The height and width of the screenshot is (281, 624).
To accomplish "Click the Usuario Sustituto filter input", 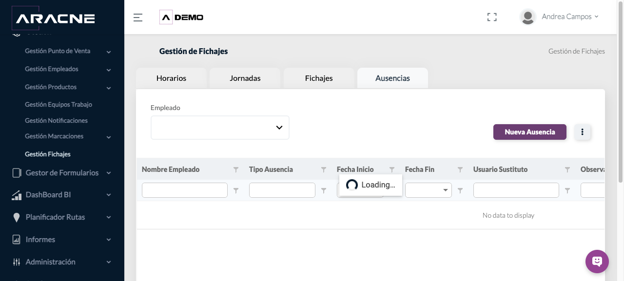I will (516, 190).
